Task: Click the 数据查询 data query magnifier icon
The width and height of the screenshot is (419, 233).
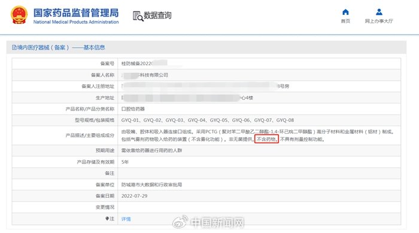Action: [138, 16]
